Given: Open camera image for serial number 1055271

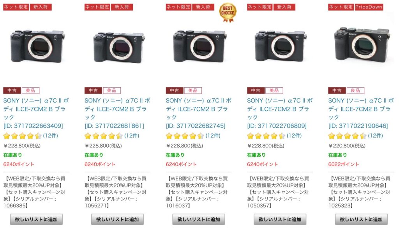Looking at the screenshot, I should coord(118,46).
